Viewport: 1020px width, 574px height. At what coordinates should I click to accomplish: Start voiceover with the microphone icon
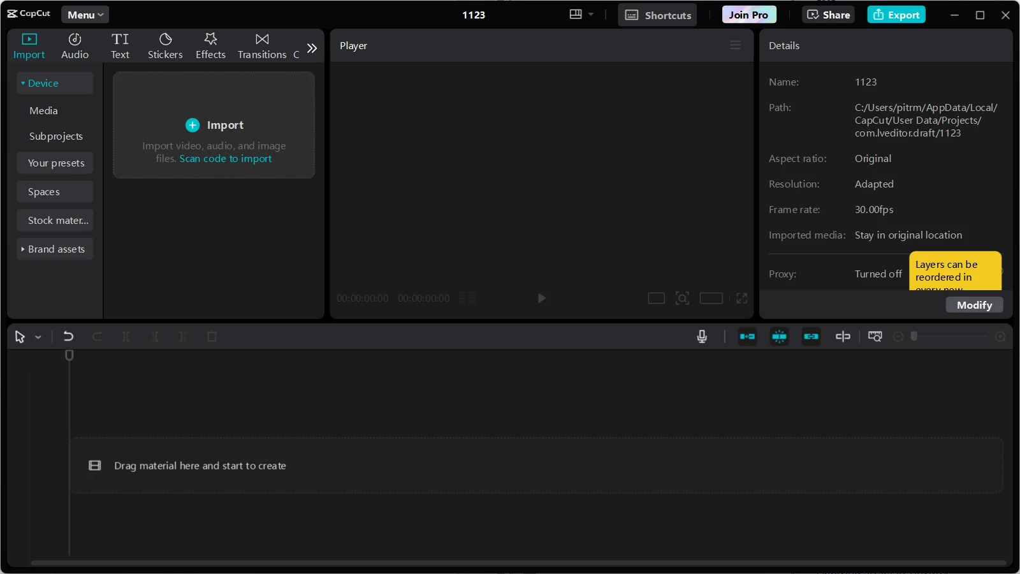[702, 336]
